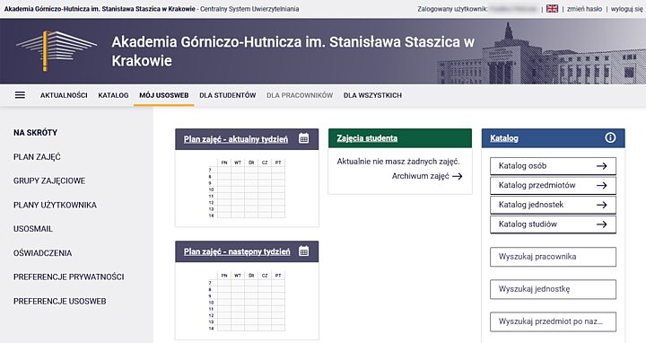The image size is (646, 343).
Task: Click calendar icon in current week plan header
Action: (303, 138)
